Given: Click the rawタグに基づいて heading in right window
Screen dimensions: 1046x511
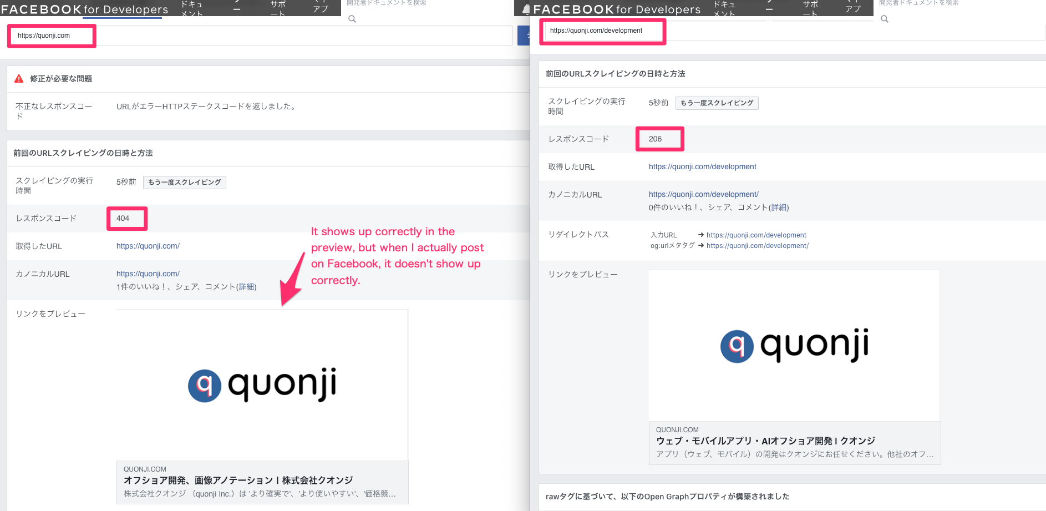Looking at the screenshot, I should pyautogui.click(x=668, y=497).
